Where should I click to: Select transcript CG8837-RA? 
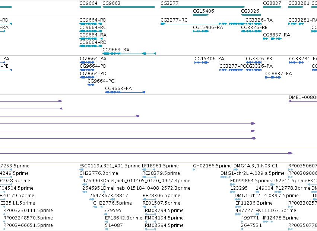pos(276,35)
